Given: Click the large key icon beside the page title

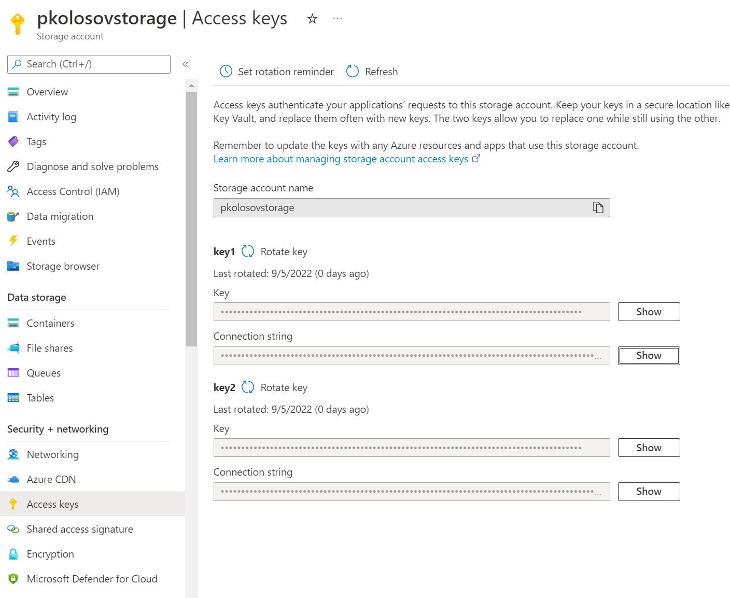Looking at the screenshot, I should (x=18, y=24).
